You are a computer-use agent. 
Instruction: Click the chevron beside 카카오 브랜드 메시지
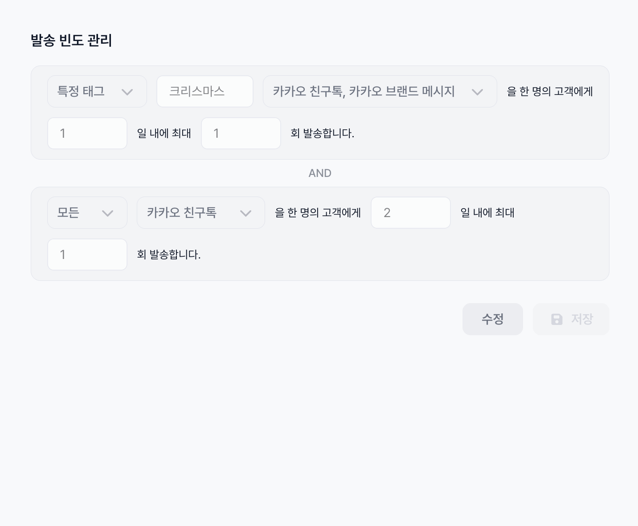click(477, 92)
